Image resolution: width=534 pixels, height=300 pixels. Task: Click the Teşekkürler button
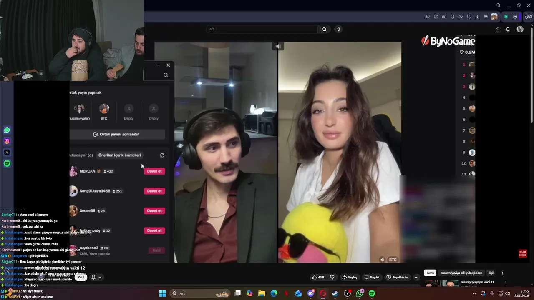tap(397, 277)
